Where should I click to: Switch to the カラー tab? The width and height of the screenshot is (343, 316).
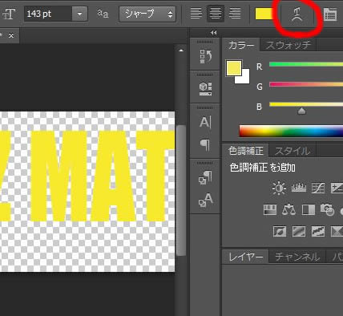point(241,45)
